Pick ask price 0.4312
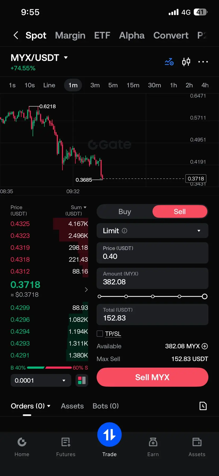The width and height of the screenshot is (219, 476). click(20, 271)
